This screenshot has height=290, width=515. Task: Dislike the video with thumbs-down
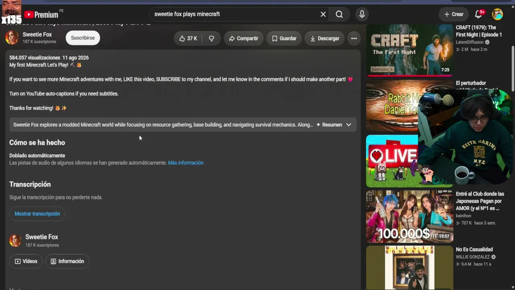click(212, 38)
